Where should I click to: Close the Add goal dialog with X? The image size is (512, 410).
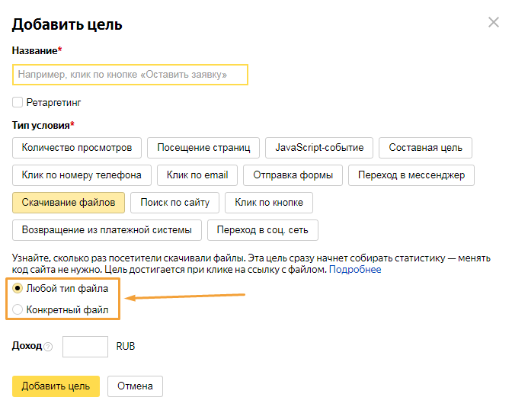pyautogui.click(x=493, y=23)
